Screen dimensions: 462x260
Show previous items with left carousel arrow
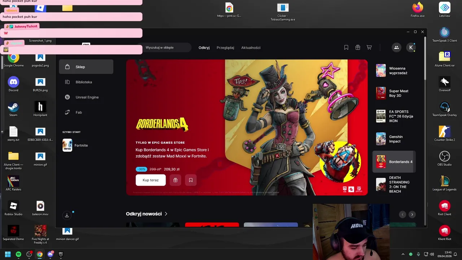pyautogui.click(x=402, y=214)
